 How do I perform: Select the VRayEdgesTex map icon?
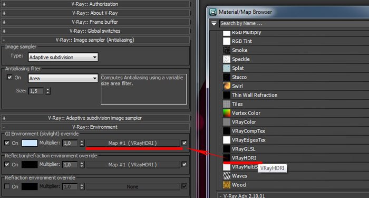[x=226, y=140]
